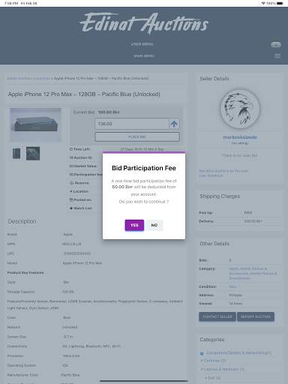
Task: Click the Auction ID row icon
Action: [x=71, y=157]
